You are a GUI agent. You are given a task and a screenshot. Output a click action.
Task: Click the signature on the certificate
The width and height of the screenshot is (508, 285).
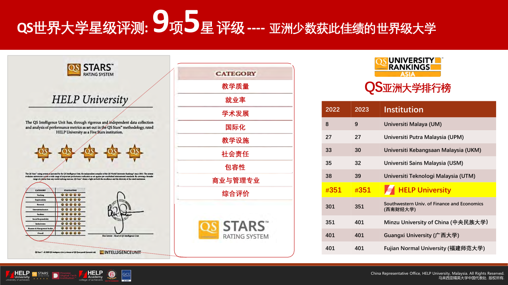[x=121, y=212]
